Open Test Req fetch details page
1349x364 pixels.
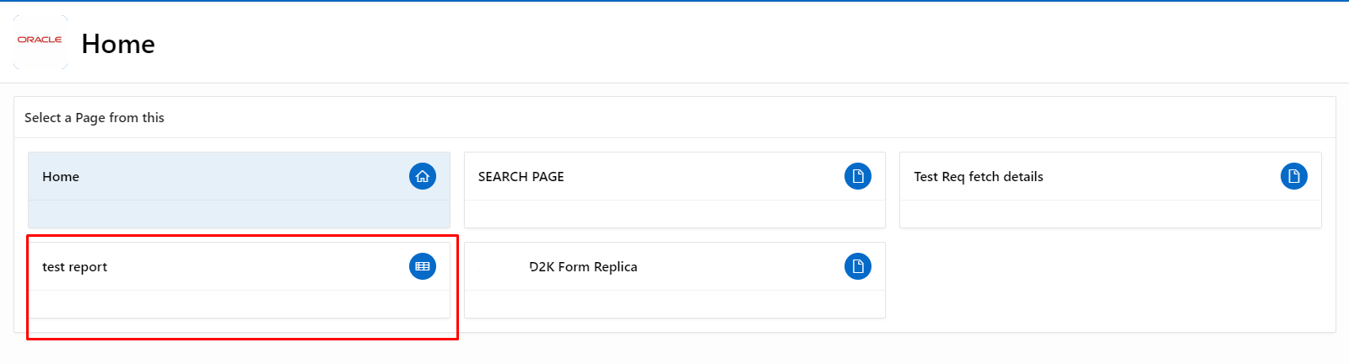point(978,177)
